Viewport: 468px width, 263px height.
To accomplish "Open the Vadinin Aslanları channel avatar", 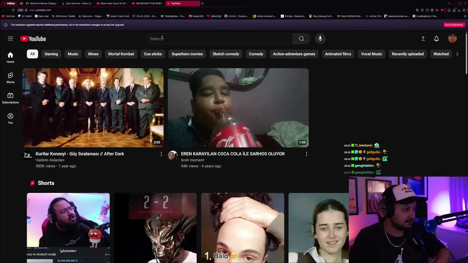I will click(x=27, y=155).
